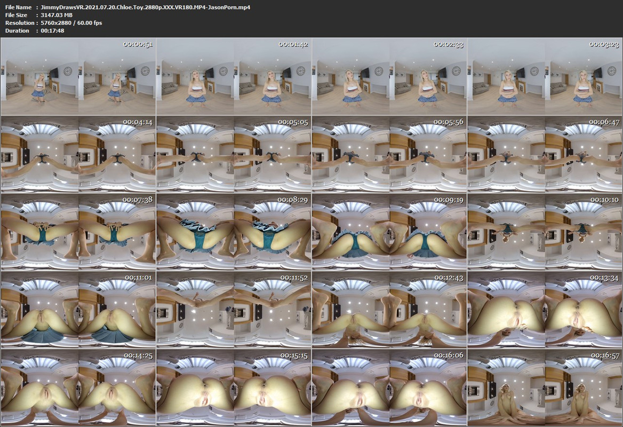
Task: Select the thumbnail stamped 00:00:51
Action: click(x=78, y=76)
